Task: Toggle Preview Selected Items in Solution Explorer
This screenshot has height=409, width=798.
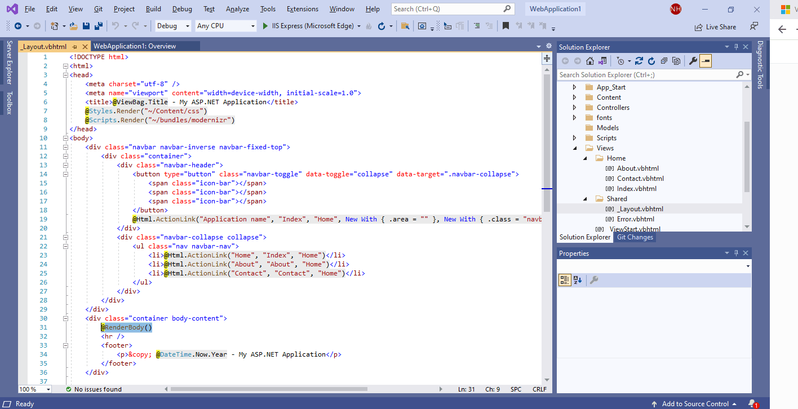Action: pyautogui.click(x=704, y=60)
